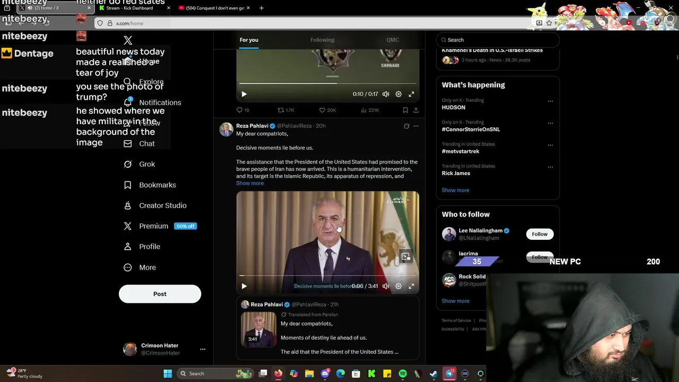Show more Who to follow suggestions
Image resolution: width=679 pixels, height=382 pixels.
(x=456, y=301)
